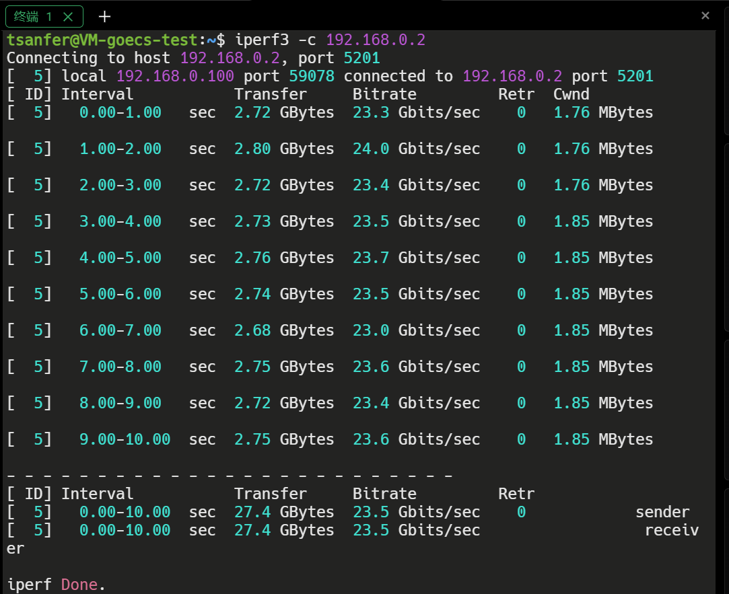Select the iperf Done message
This screenshot has height=594, width=729.
pos(55,584)
